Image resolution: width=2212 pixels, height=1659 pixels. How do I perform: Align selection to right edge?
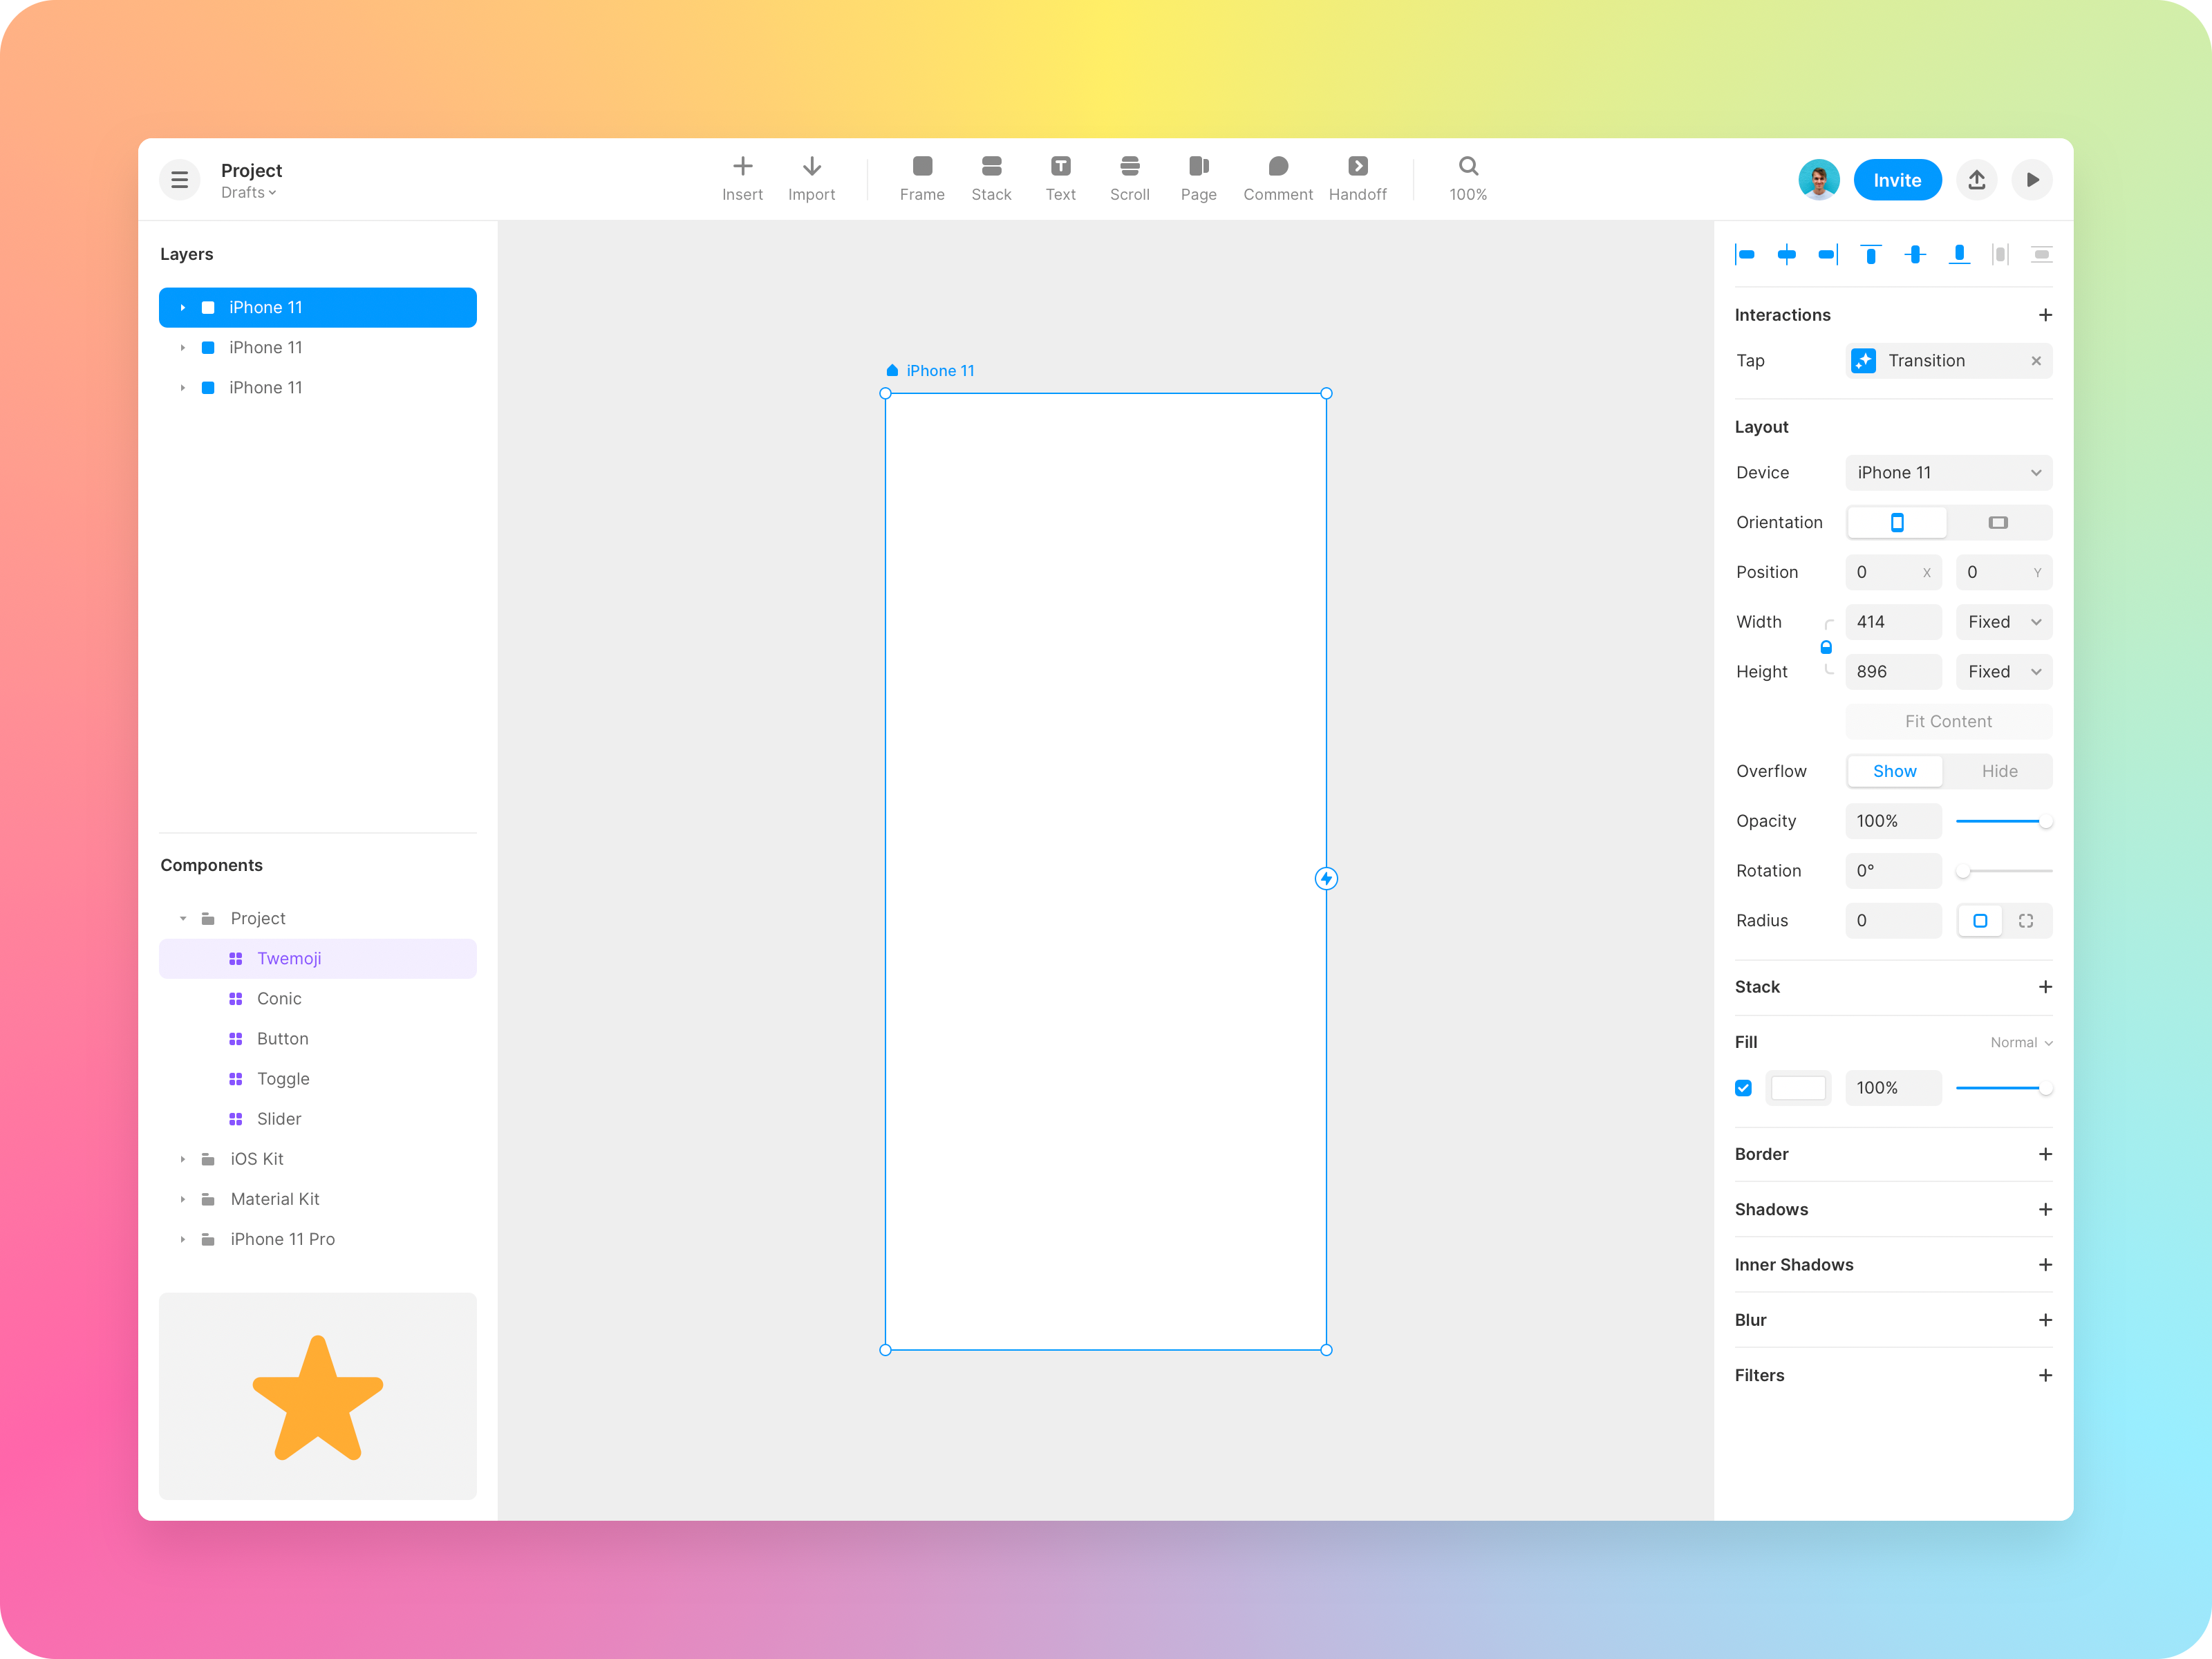click(x=1828, y=255)
